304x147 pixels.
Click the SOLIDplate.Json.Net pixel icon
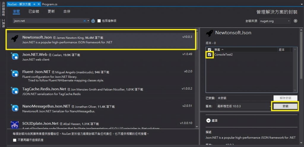[x=15, y=125]
